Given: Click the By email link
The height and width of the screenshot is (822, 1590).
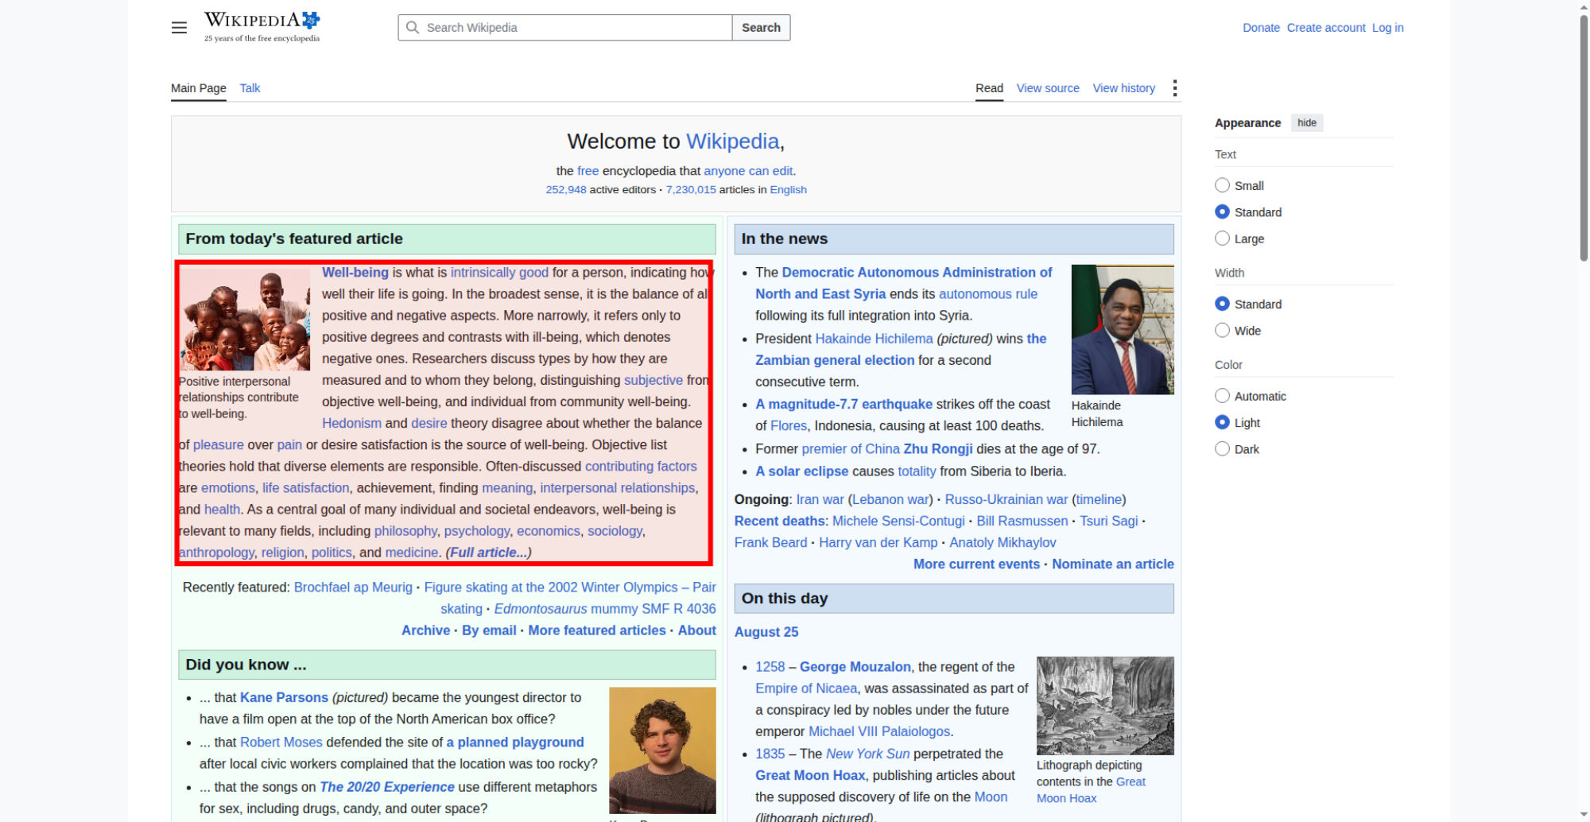Looking at the screenshot, I should (489, 630).
